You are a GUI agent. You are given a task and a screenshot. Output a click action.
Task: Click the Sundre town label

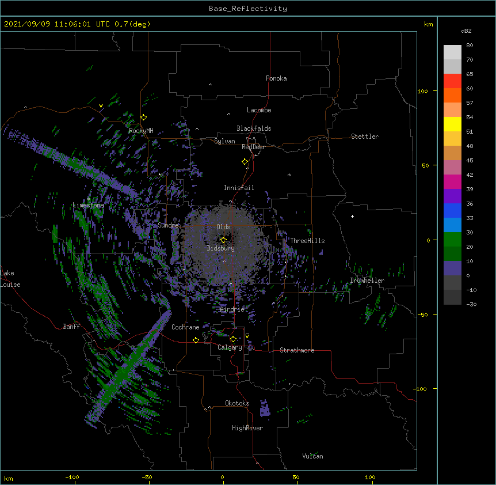(168, 225)
